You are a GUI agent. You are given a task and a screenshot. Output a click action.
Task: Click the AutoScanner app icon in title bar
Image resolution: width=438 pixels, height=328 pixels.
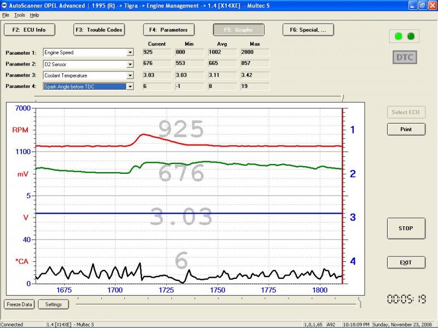coord(4,5)
